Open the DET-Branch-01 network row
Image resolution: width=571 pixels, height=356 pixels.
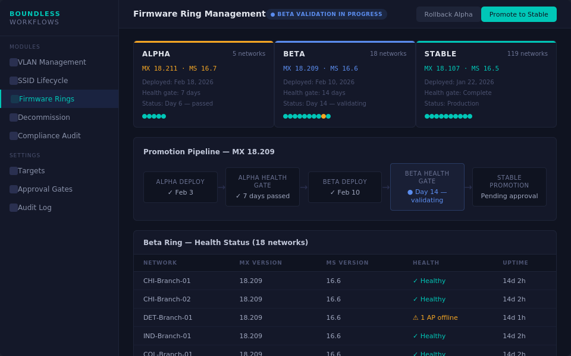click(168, 317)
